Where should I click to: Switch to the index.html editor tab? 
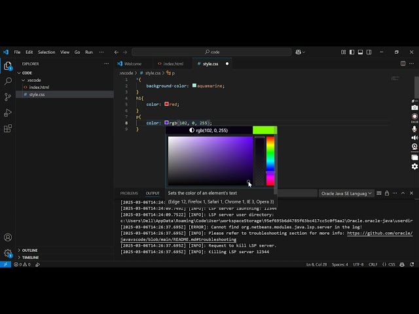pyautogui.click(x=172, y=63)
